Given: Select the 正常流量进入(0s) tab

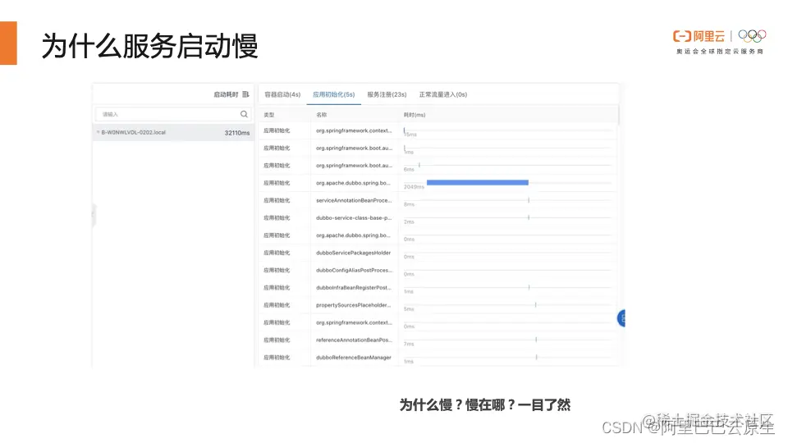Looking at the screenshot, I should pyautogui.click(x=442, y=94).
